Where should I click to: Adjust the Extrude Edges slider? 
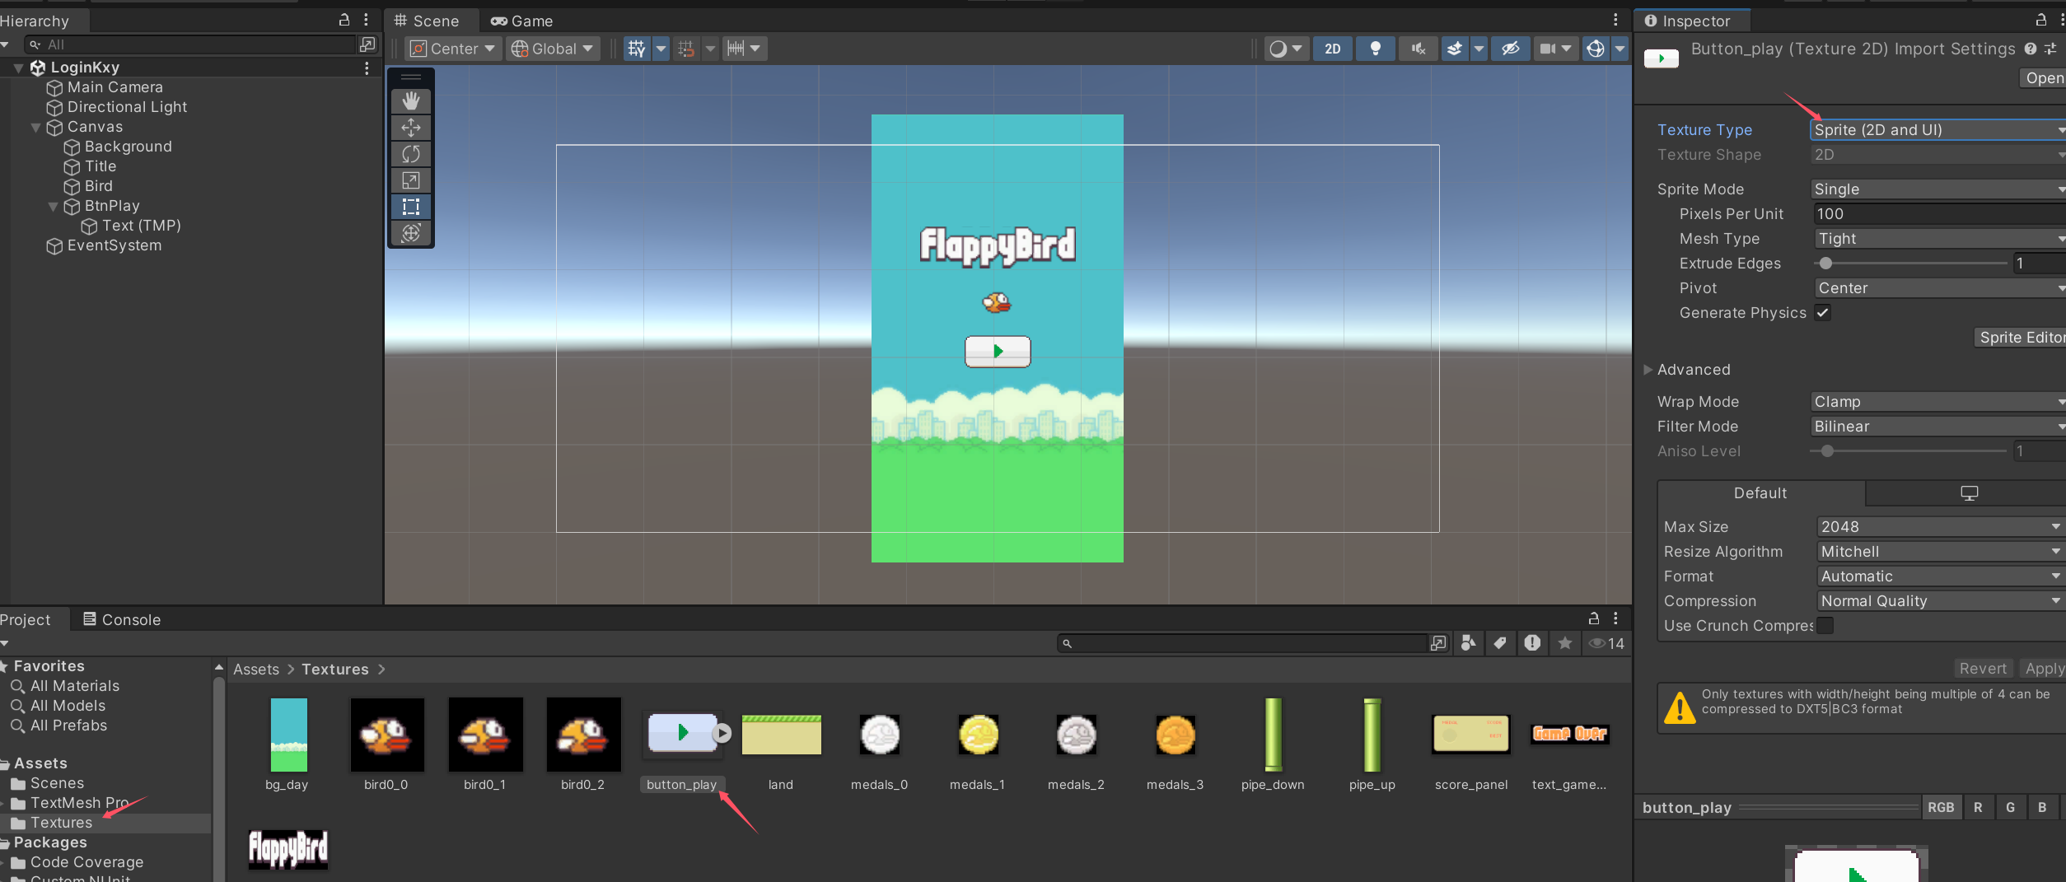click(1826, 264)
